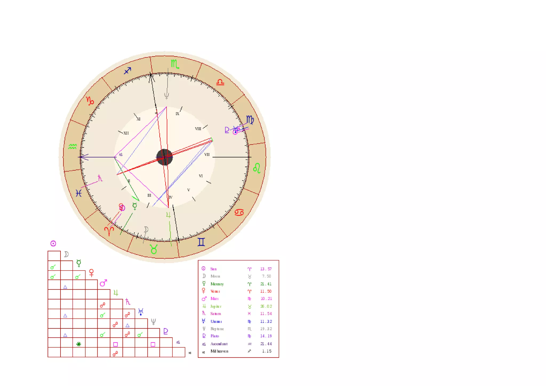Click the Saturn glyph inside the chart wheel
The image size is (546, 386).
100,178
